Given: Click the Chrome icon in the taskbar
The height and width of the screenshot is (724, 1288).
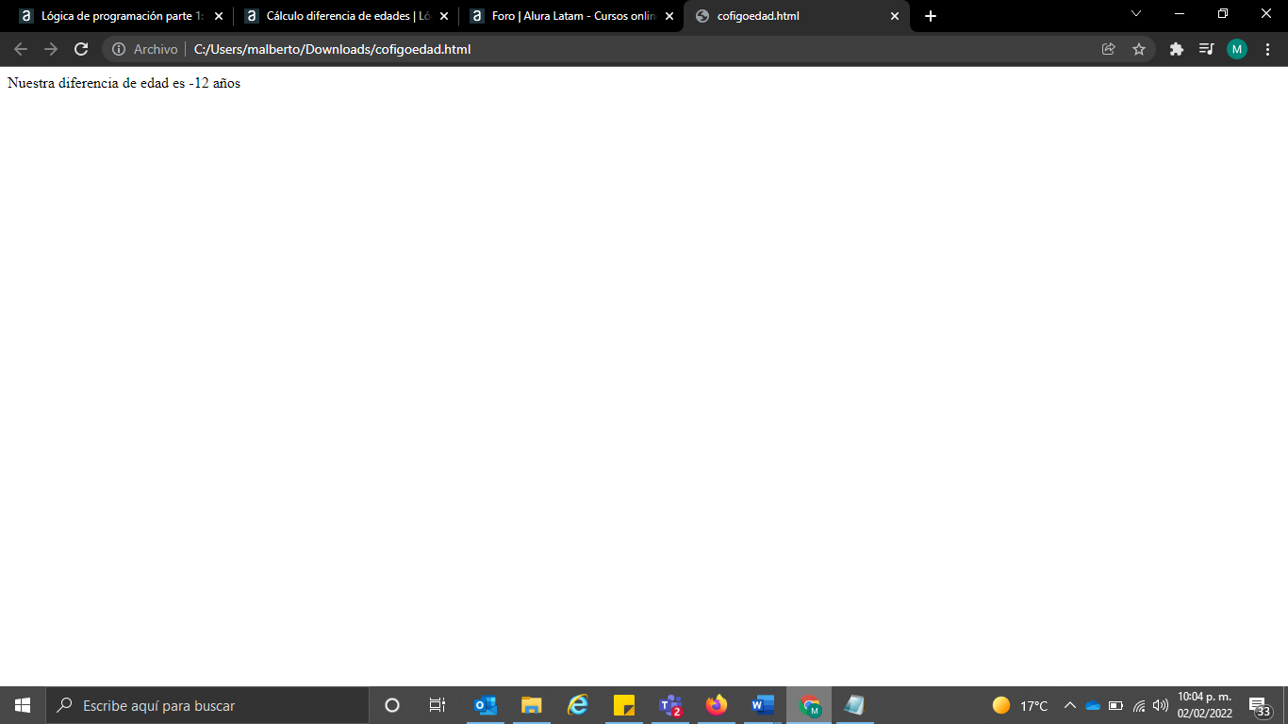Looking at the screenshot, I should pyautogui.click(x=809, y=705).
